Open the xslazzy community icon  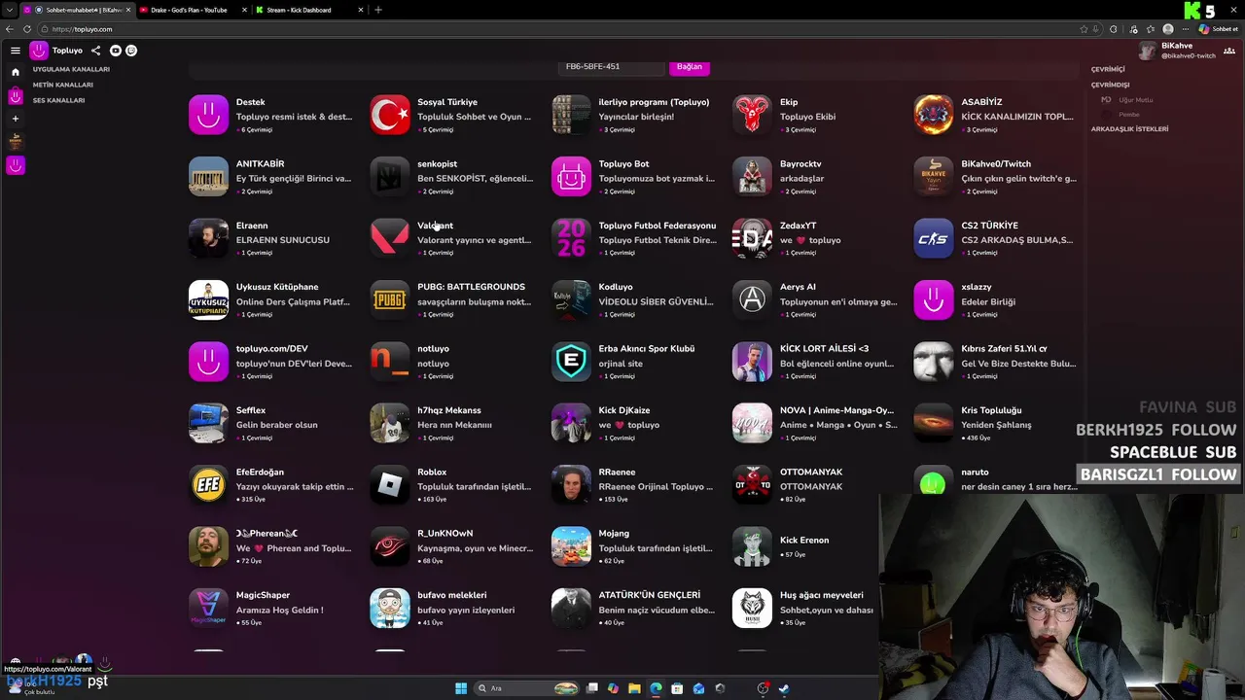click(x=934, y=300)
